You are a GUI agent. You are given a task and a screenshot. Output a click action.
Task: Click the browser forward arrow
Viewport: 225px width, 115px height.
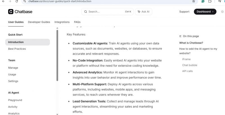coord(10,1)
